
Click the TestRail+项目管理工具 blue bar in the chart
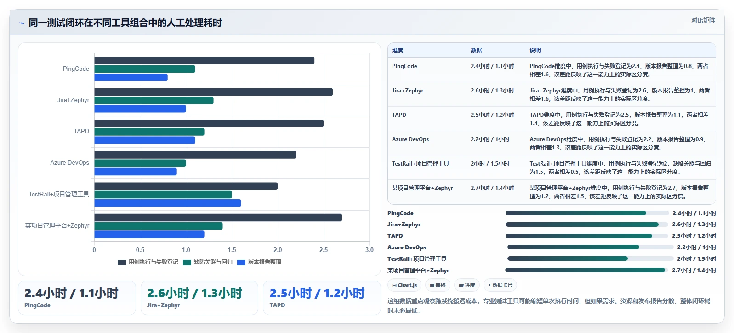(168, 203)
